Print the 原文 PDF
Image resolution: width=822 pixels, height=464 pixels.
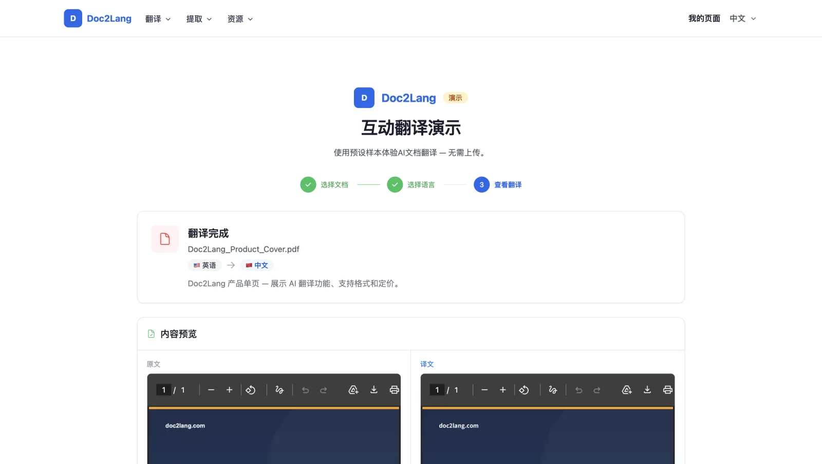(394, 390)
